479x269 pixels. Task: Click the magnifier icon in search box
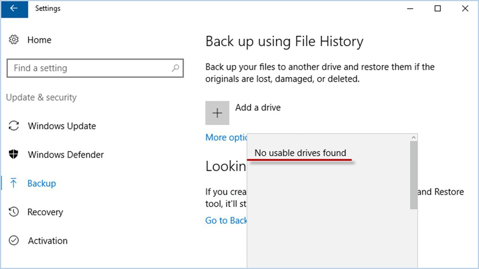pos(175,68)
